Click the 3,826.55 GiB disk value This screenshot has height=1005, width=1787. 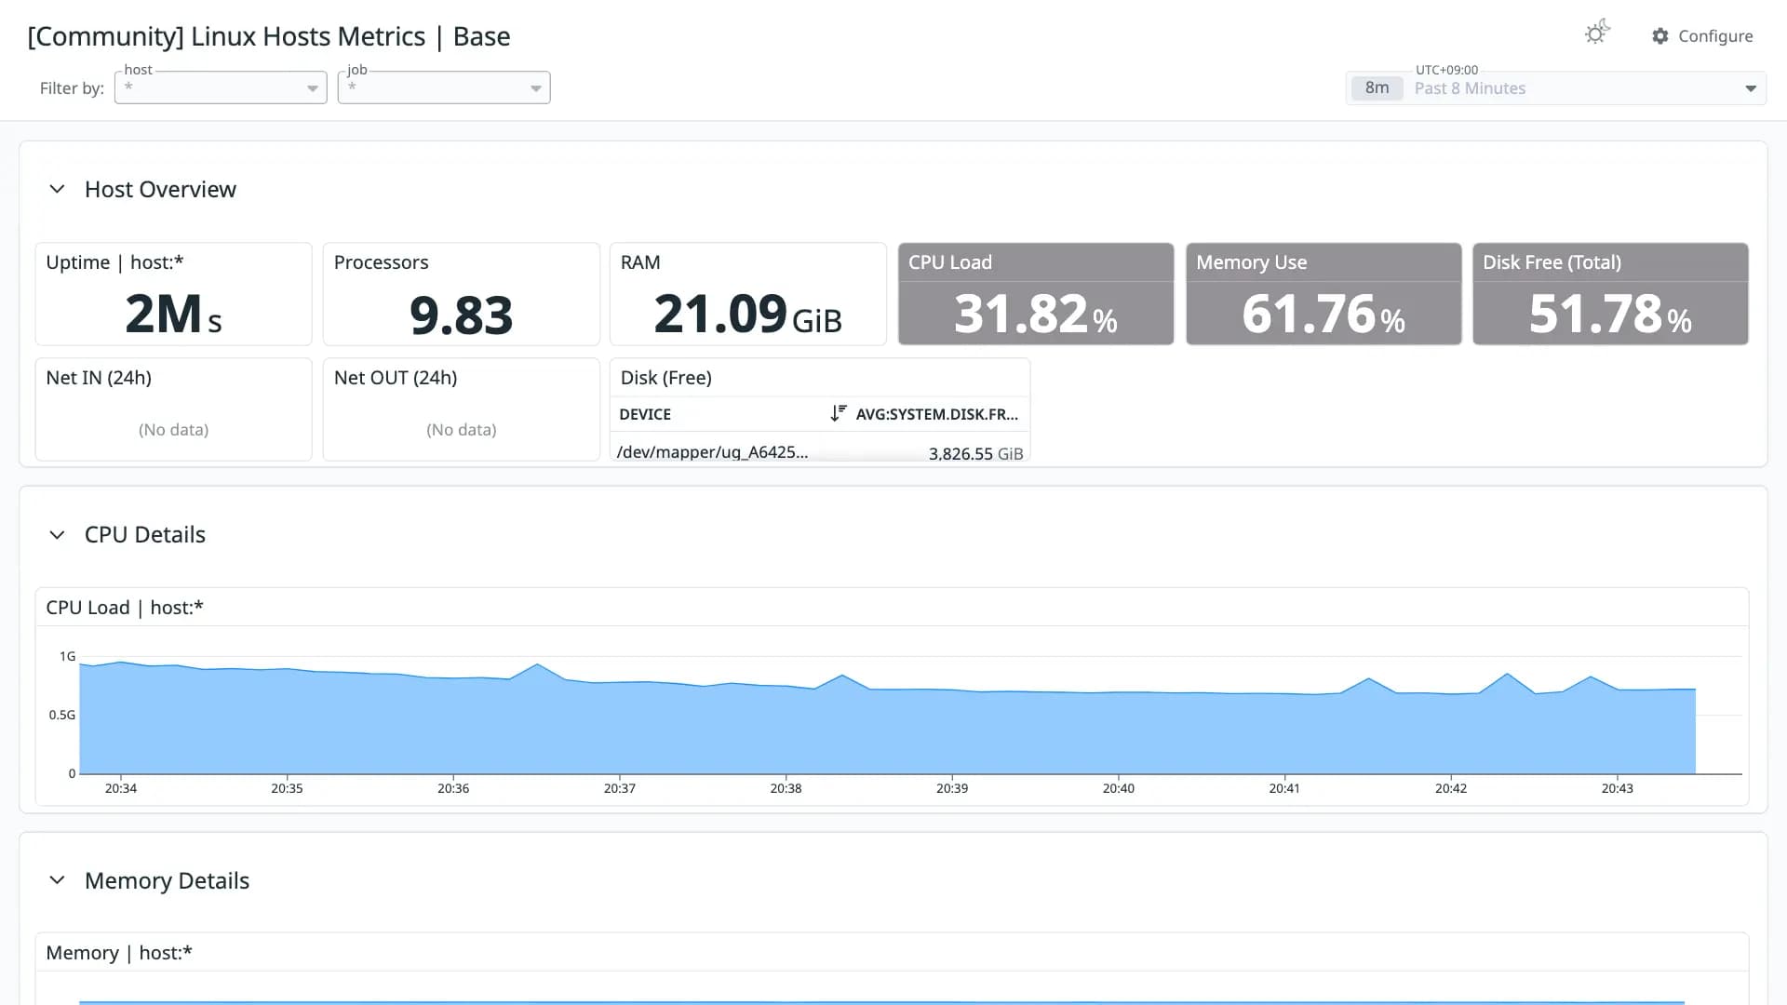pos(975,454)
